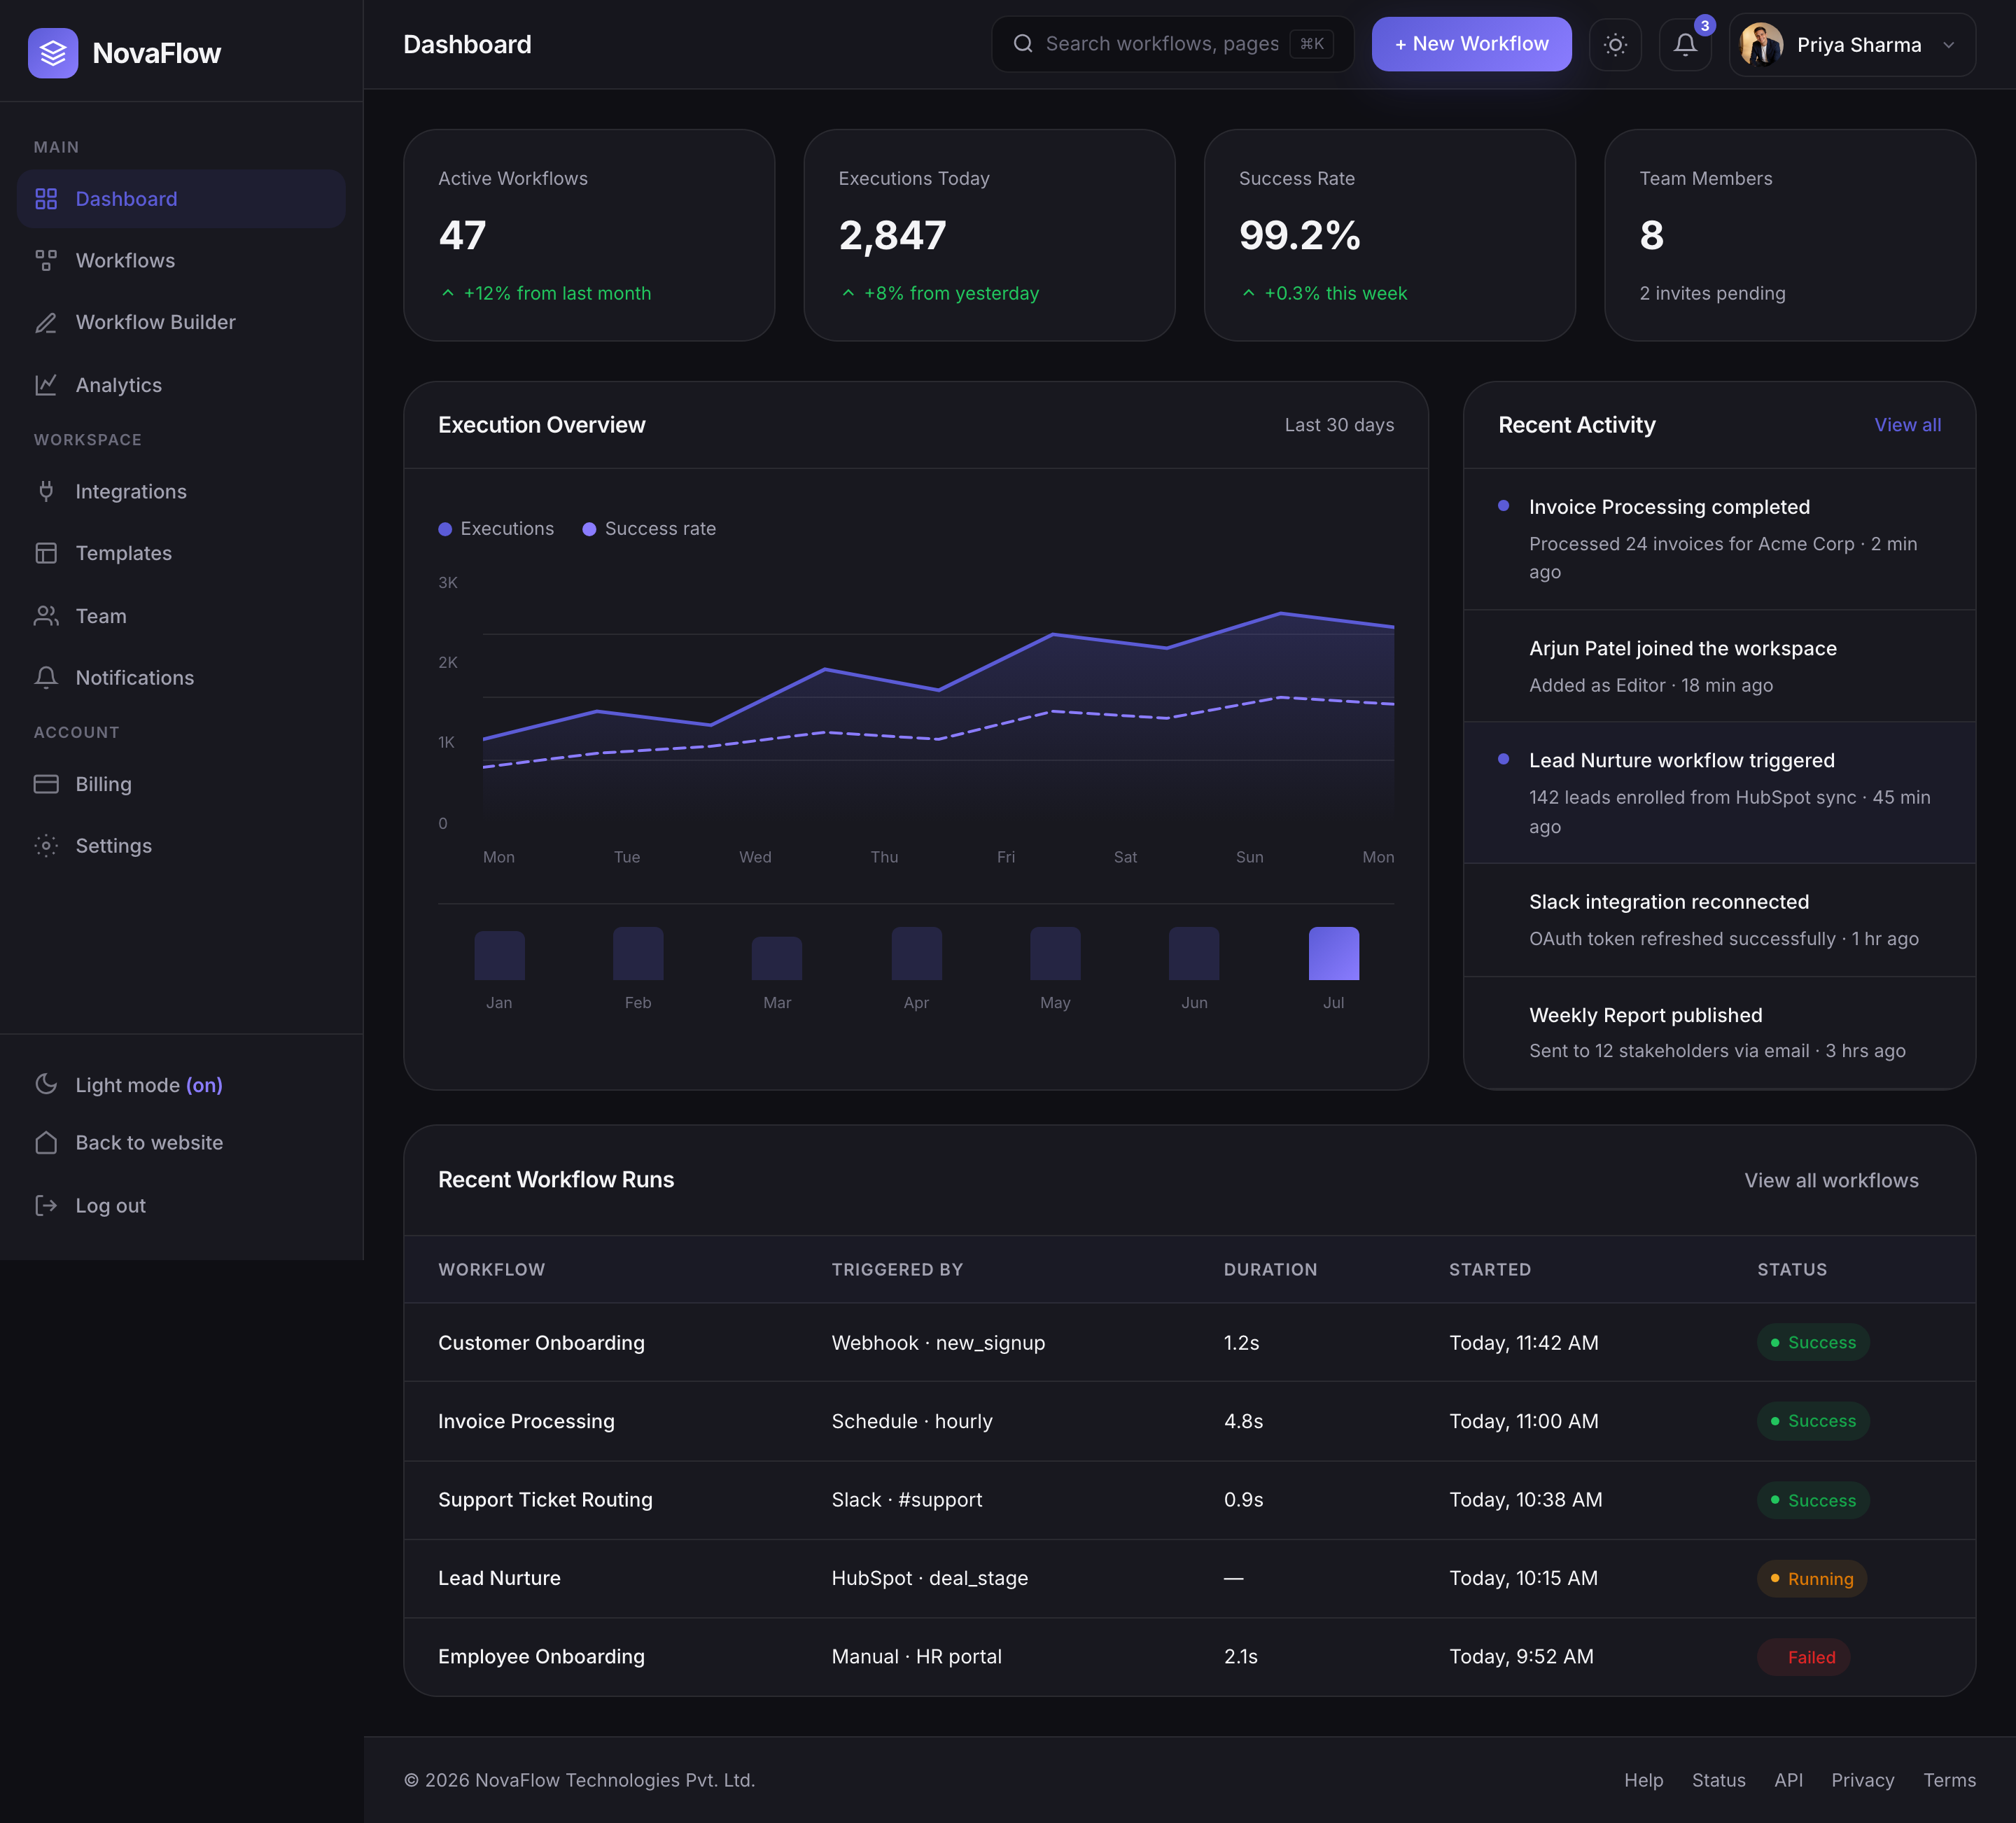2016x1823 pixels.
Task: Click the ⌘K shortcut hint
Action: 1311,44
